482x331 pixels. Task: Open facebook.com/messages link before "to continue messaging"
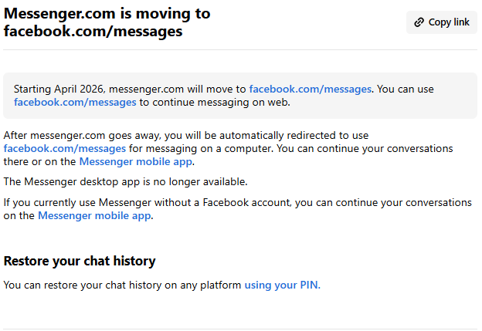75,102
